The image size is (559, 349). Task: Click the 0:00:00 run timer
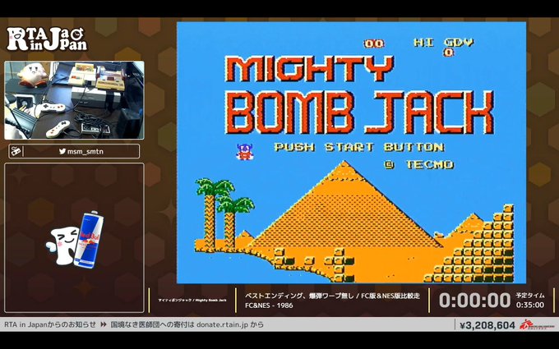coord(474,301)
